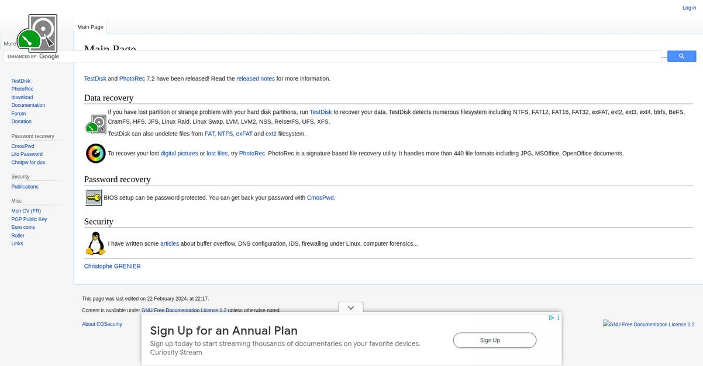
Task: Open the NTFS undelete link
Action: tap(225, 134)
